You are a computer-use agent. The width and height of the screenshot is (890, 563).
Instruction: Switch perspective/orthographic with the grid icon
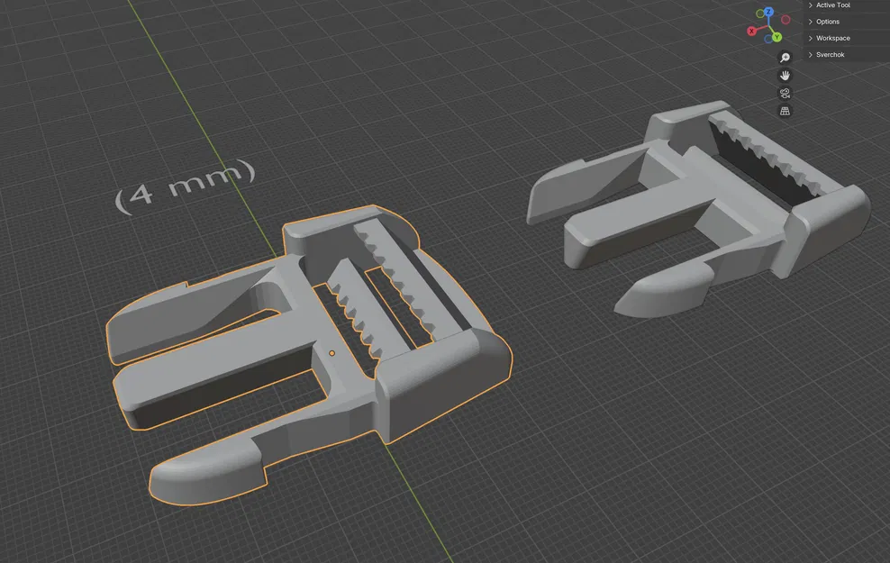tap(785, 111)
